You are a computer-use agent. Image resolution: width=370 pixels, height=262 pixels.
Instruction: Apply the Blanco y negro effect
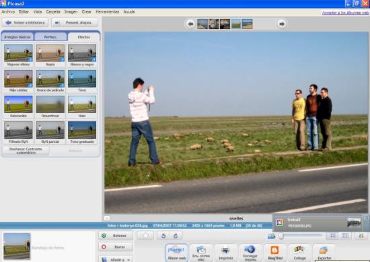click(x=82, y=53)
